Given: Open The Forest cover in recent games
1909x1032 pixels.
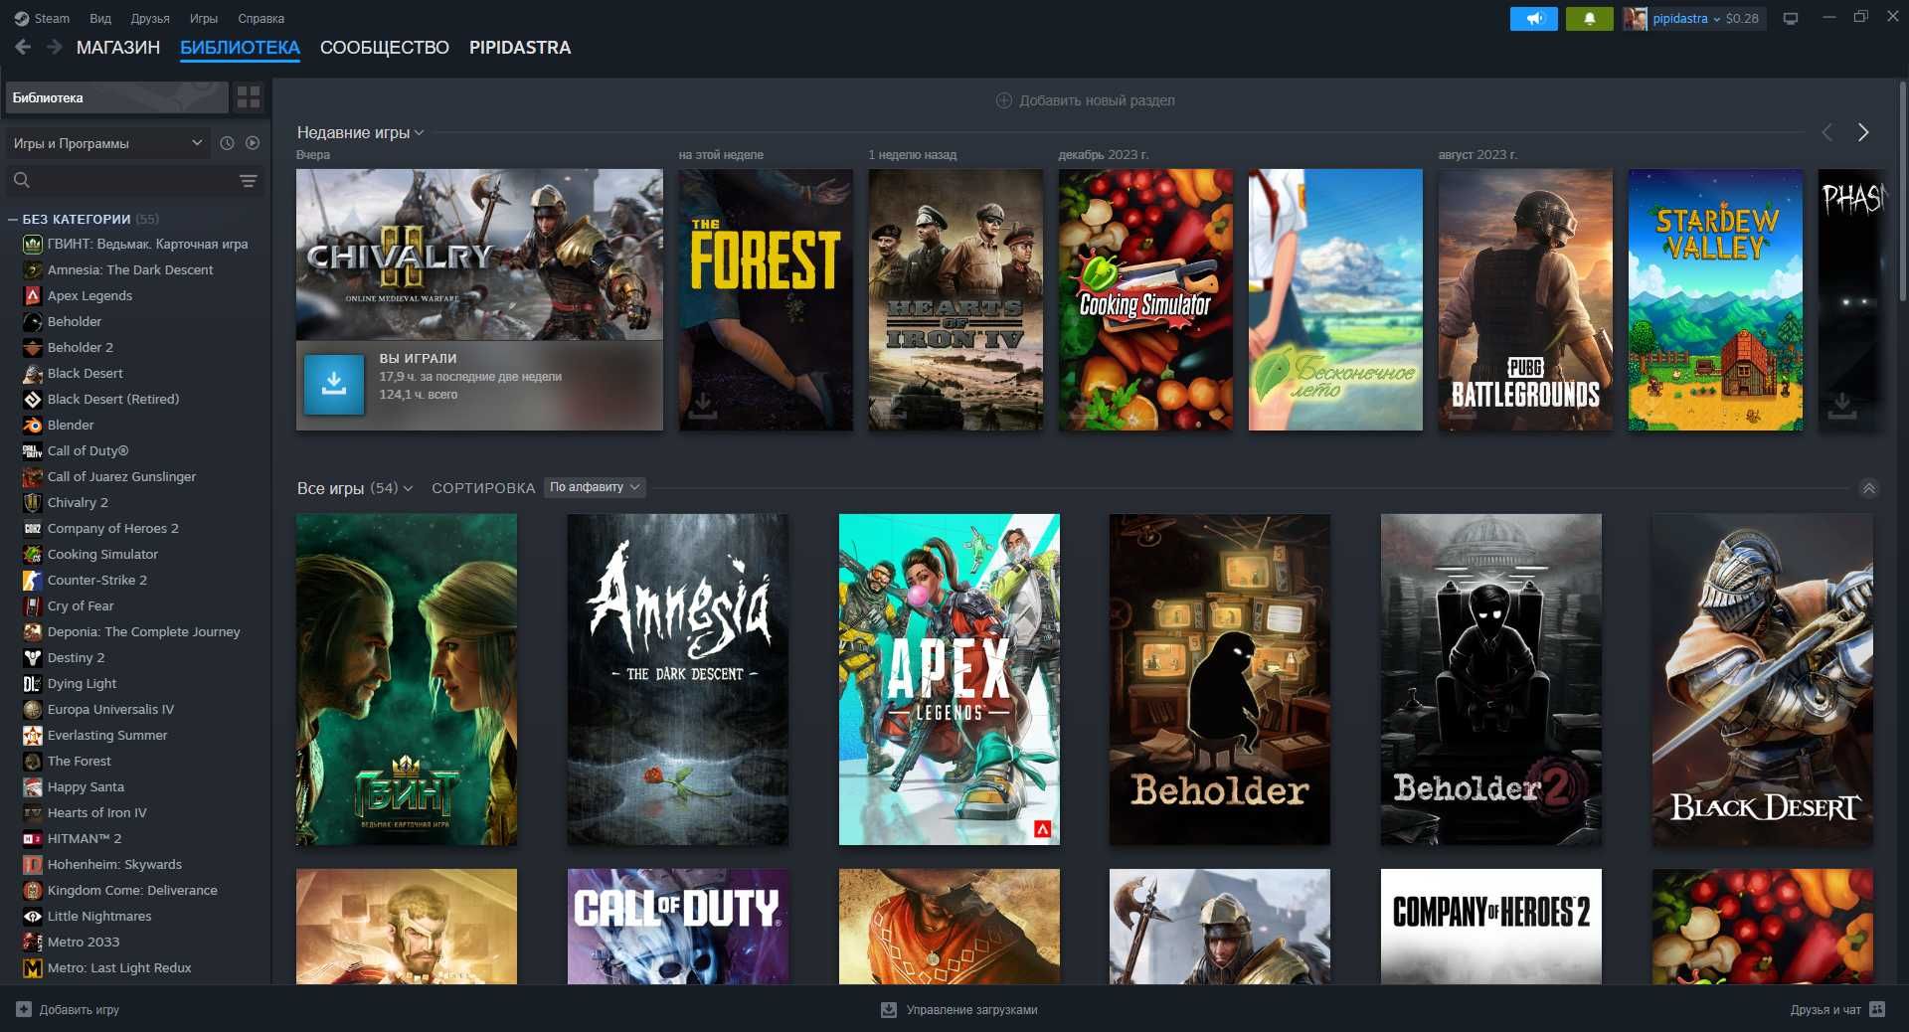Looking at the screenshot, I should click(x=766, y=299).
